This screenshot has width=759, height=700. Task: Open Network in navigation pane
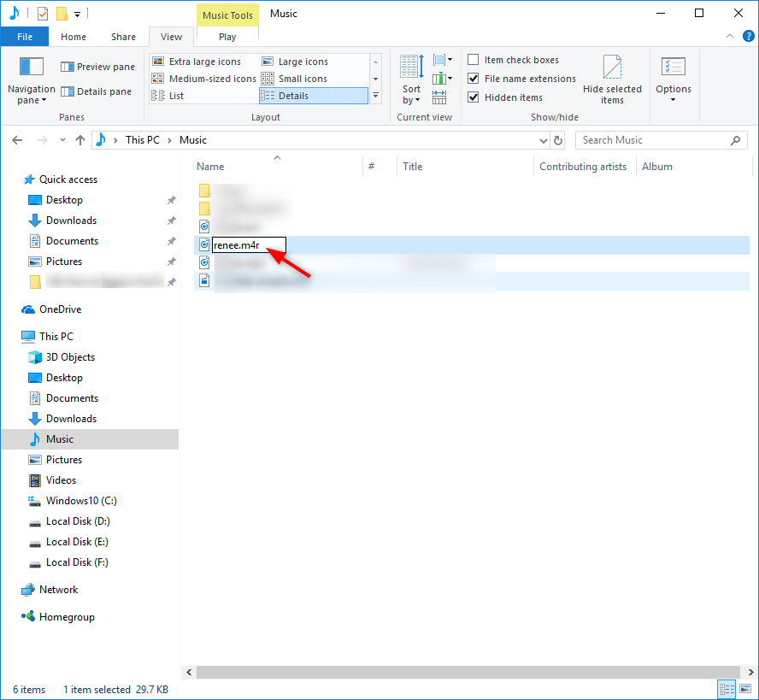pos(58,590)
